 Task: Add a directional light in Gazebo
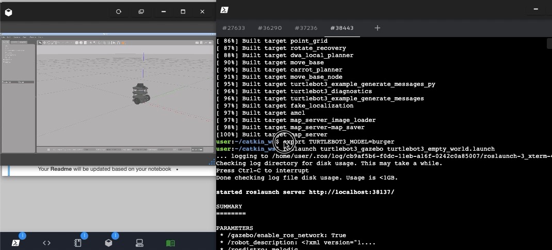(99, 43)
